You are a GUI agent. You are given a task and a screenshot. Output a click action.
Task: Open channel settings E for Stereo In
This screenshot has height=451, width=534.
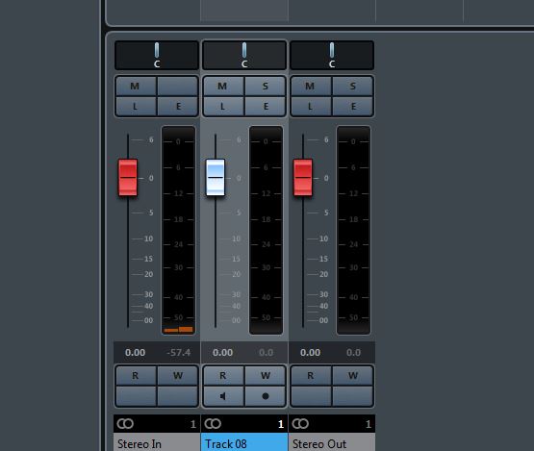[178, 106]
